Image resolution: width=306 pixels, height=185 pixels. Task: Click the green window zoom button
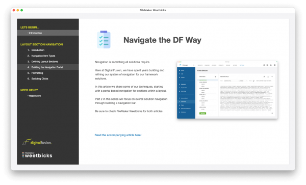21,10
